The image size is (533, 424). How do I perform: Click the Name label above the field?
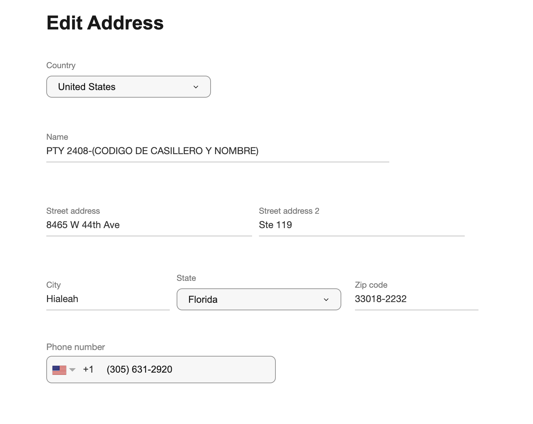57,137
